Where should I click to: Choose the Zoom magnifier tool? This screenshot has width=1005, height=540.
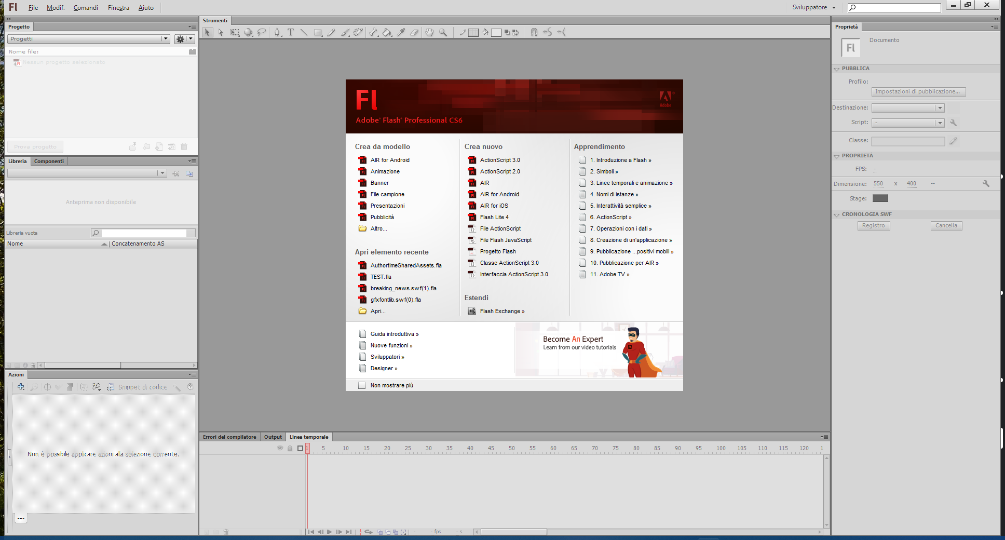(x=443, y=32)
